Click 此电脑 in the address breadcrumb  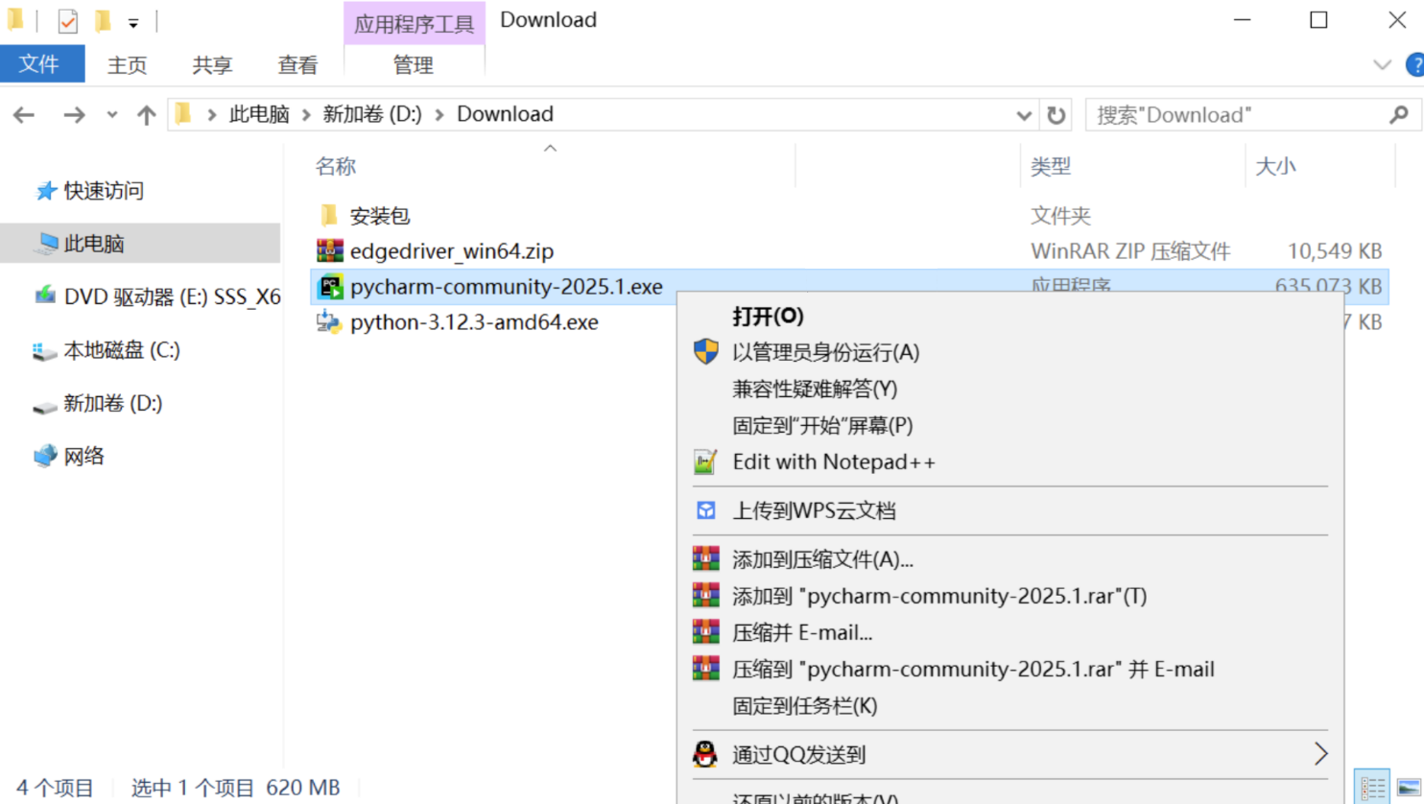tap(259, 114)
